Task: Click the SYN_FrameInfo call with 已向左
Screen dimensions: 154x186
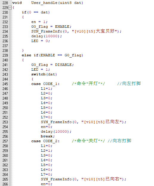Action: point(83,122)
